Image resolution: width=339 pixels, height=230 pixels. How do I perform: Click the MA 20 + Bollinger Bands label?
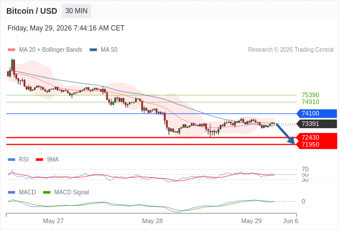point(51,50)
